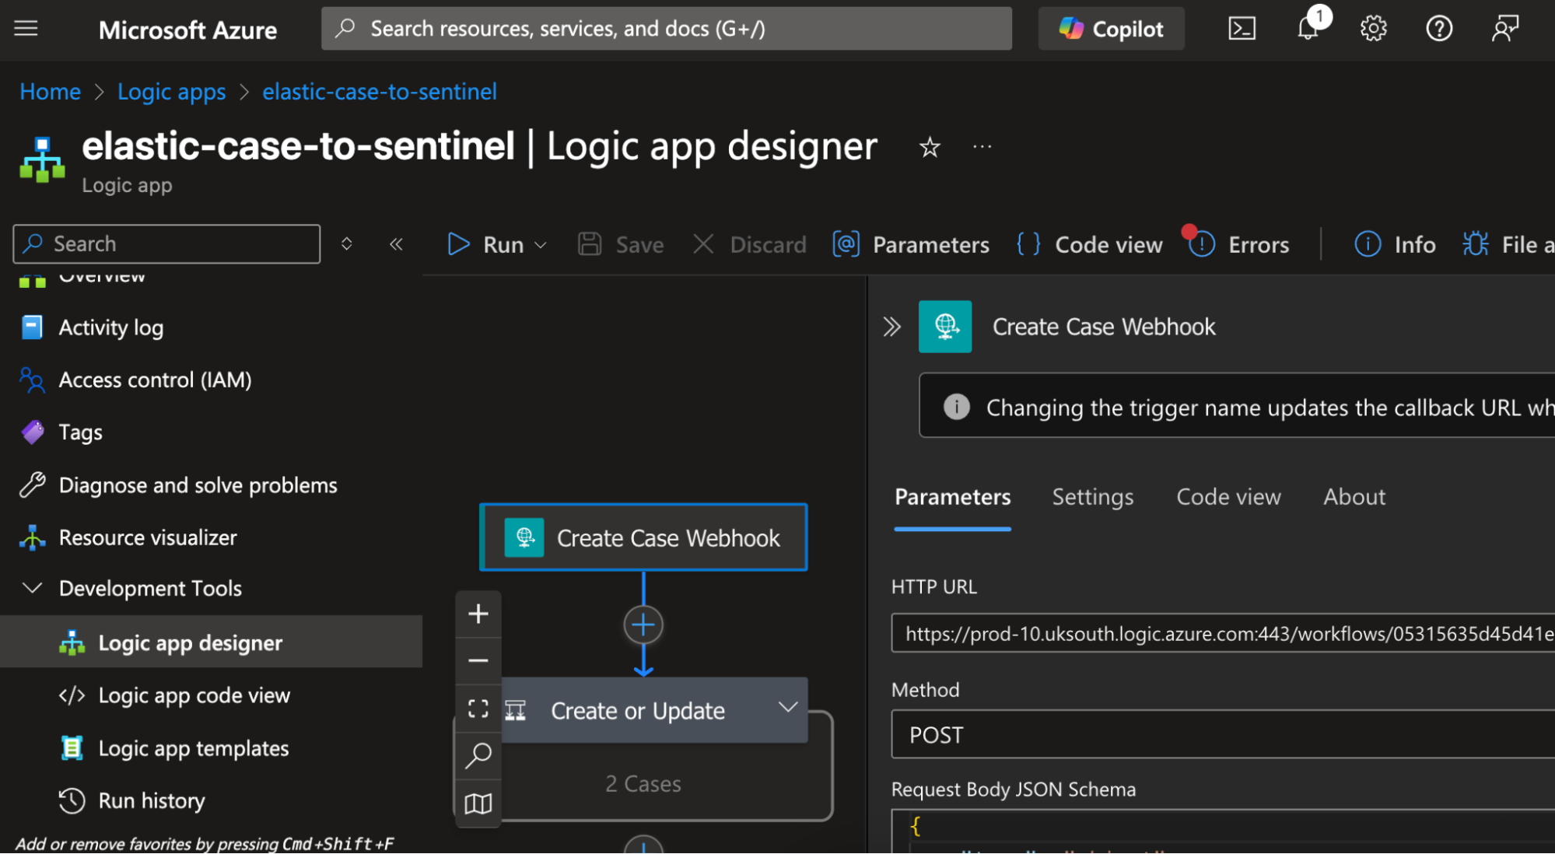Open workflow Parameters from toolbar
This screenshot has height=854, width=1555.
click(x=910, y=245)
